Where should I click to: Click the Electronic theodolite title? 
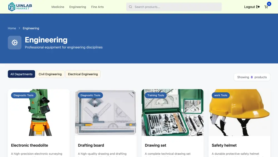tap(30, 145)
